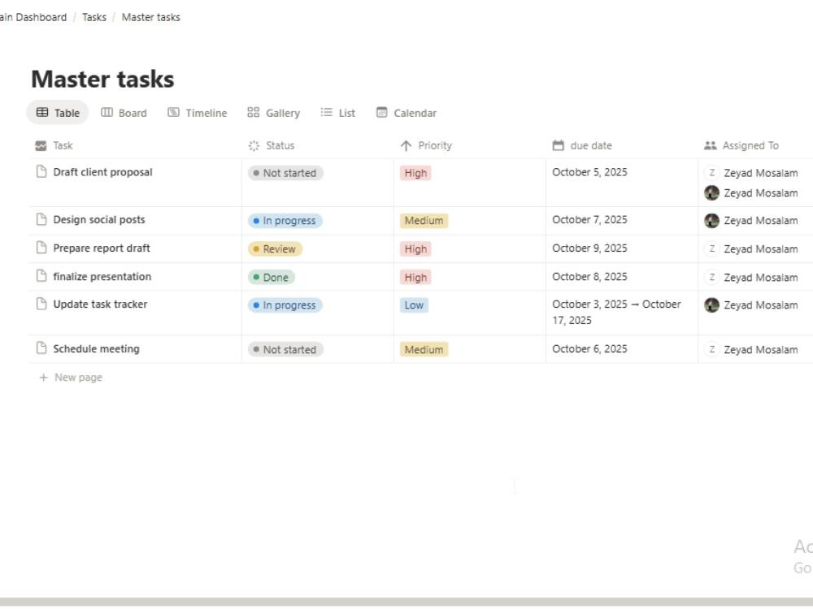Open the Timeline view tab

197,112
